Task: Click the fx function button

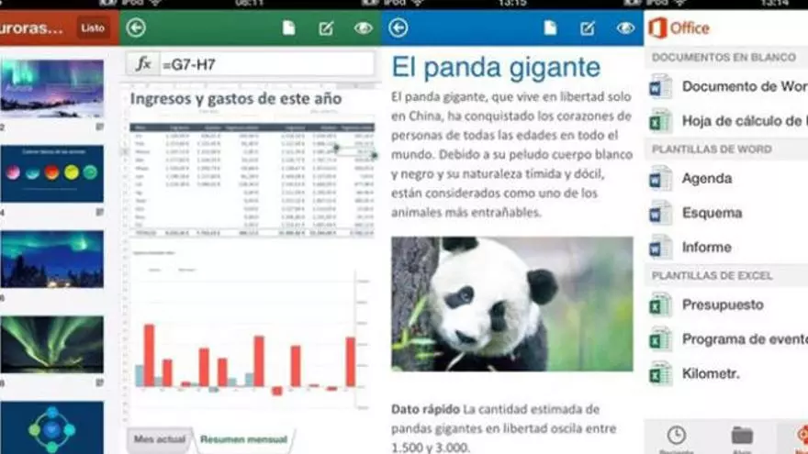Action: click(x=143, y=64)
